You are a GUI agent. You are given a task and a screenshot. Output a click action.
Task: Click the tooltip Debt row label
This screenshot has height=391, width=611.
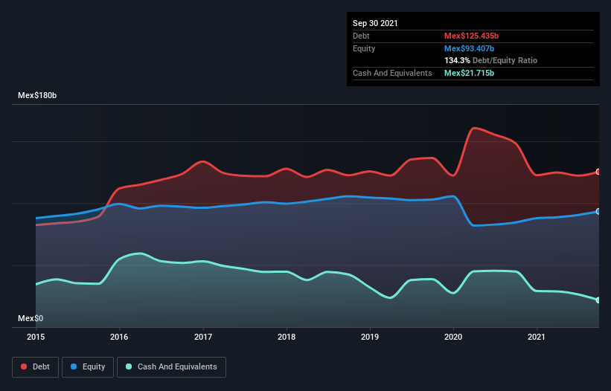(x=361, y=36)
